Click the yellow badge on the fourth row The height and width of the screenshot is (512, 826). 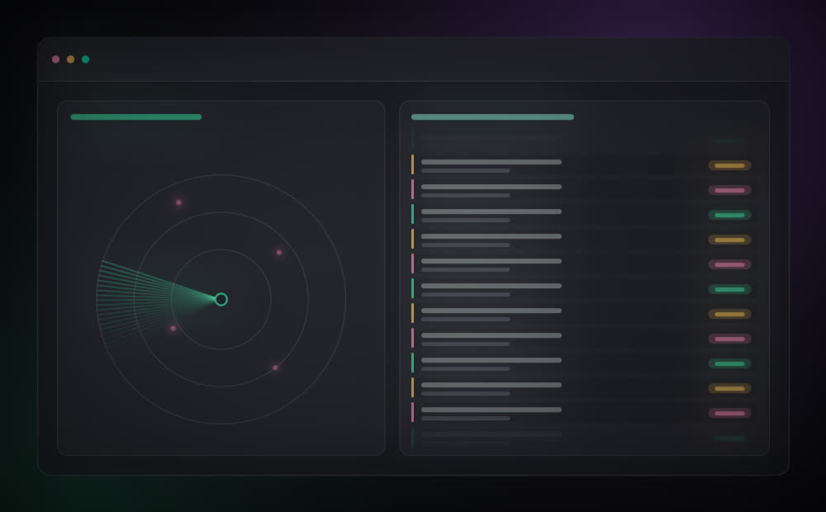729,239
